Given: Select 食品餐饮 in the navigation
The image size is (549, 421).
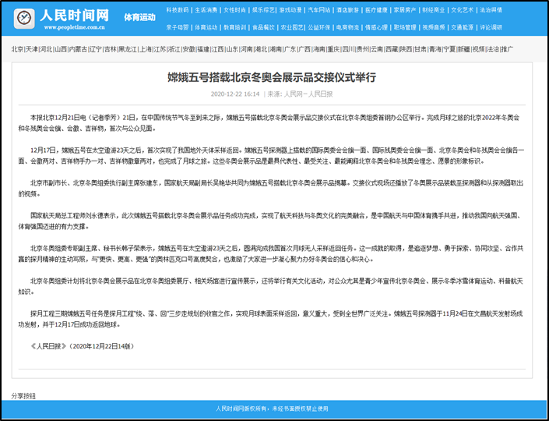Looking at the screenshot, I should point(263,27).
